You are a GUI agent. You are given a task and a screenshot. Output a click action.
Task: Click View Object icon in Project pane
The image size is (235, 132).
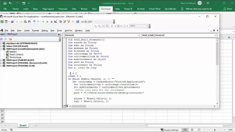point(5,39)
